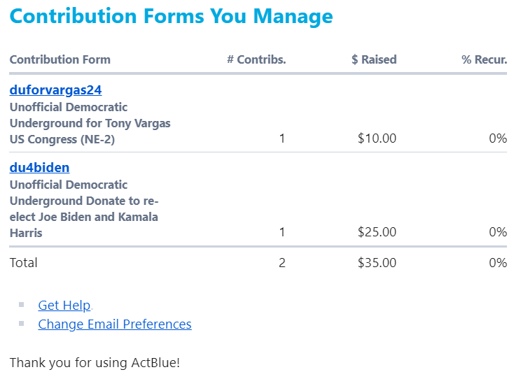Select the total contributions count of 2

[282, 263]
